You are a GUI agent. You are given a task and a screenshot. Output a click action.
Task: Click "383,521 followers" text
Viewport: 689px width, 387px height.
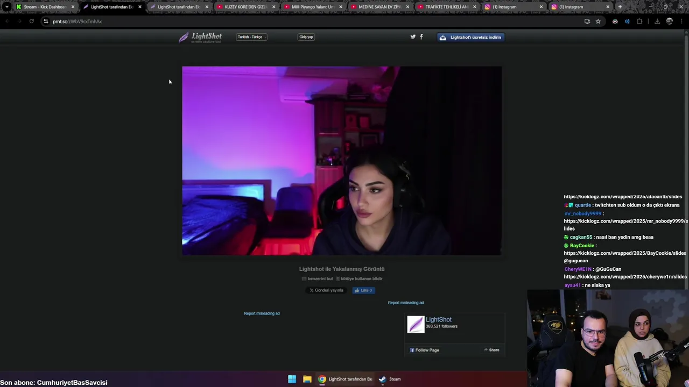(441, 326)
